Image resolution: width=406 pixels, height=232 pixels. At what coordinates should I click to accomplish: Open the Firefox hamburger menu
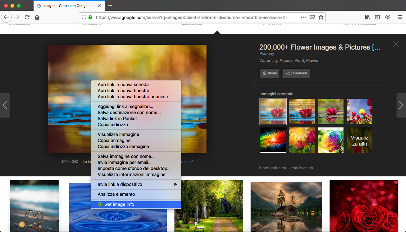(x=400, y=17)
